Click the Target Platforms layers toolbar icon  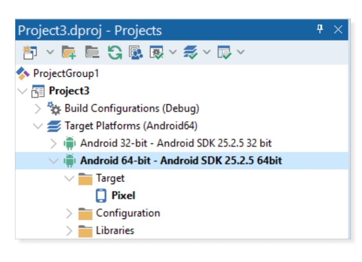(x=190, y=52)
